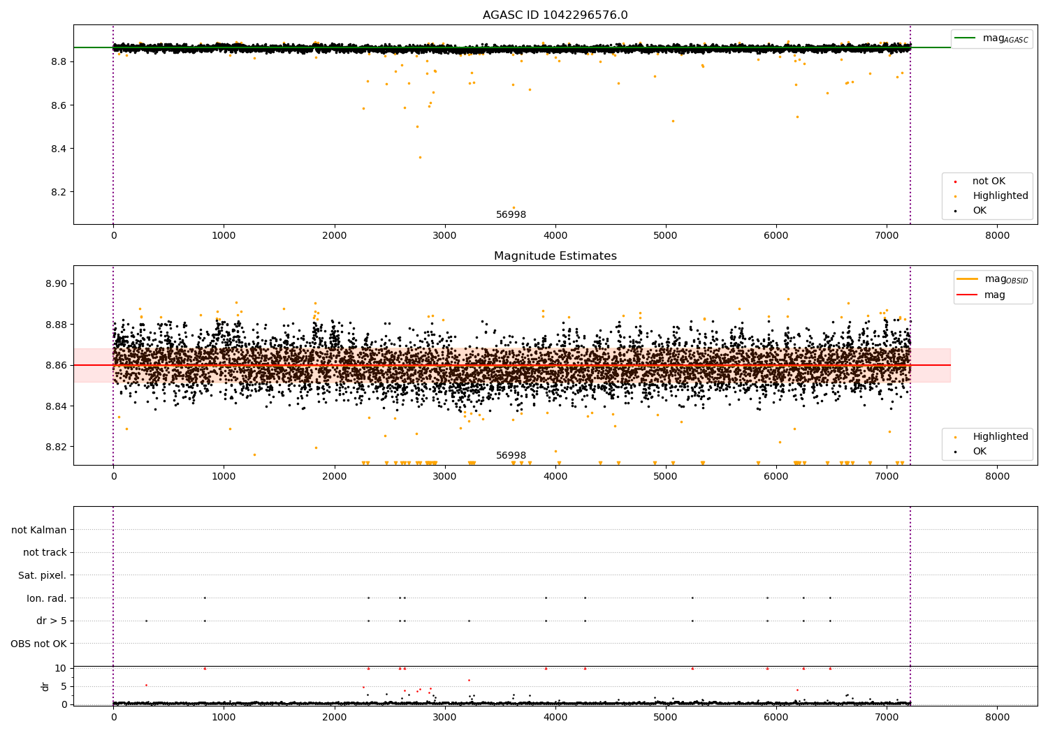Viewport: 1048px width, 733px height.
Task: Select the "not OK" legend entry
Action: [989, 182]
